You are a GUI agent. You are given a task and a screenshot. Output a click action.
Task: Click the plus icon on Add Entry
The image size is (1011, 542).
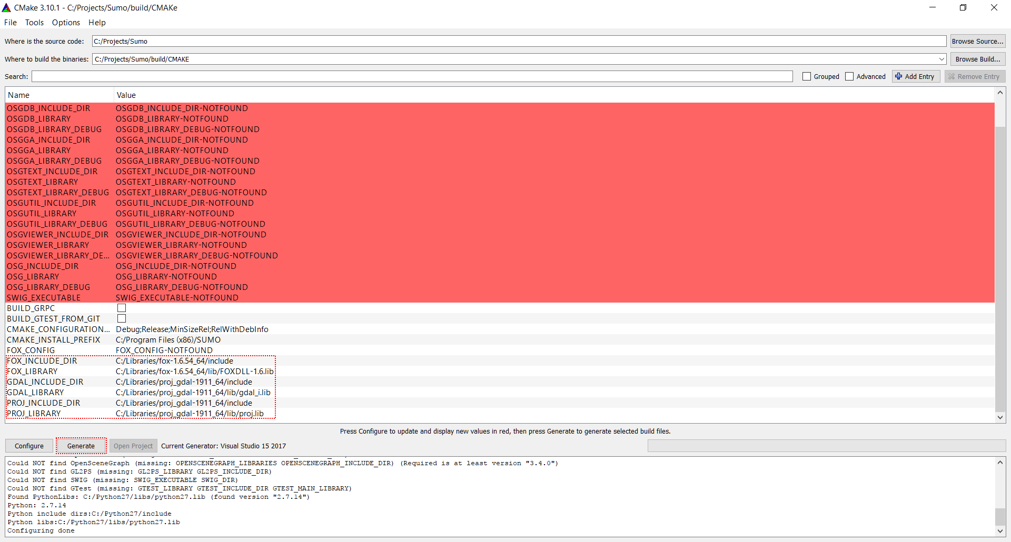click(x=899, y=76)
